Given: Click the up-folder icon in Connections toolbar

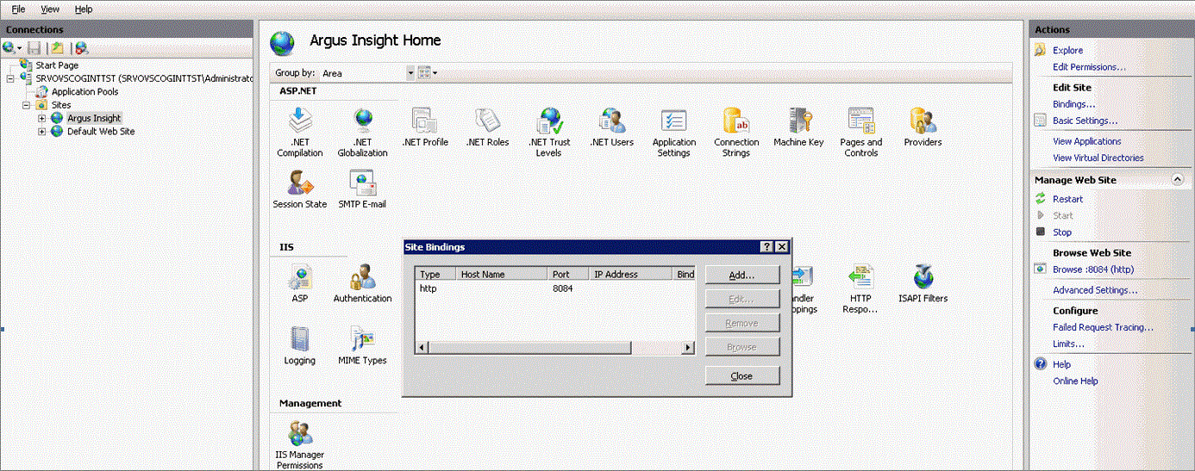Looking at the screenshot, I should pyautogui.click(x=57, y=48).
